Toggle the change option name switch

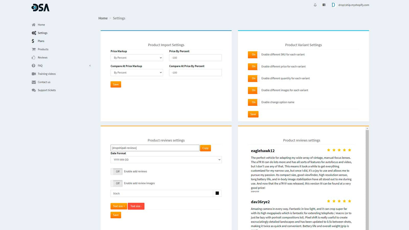(x=254, y=102)
